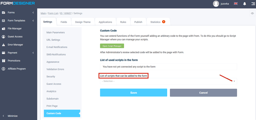Click the Promotions gift icon
256x120 pixels.
click(3, 61)
